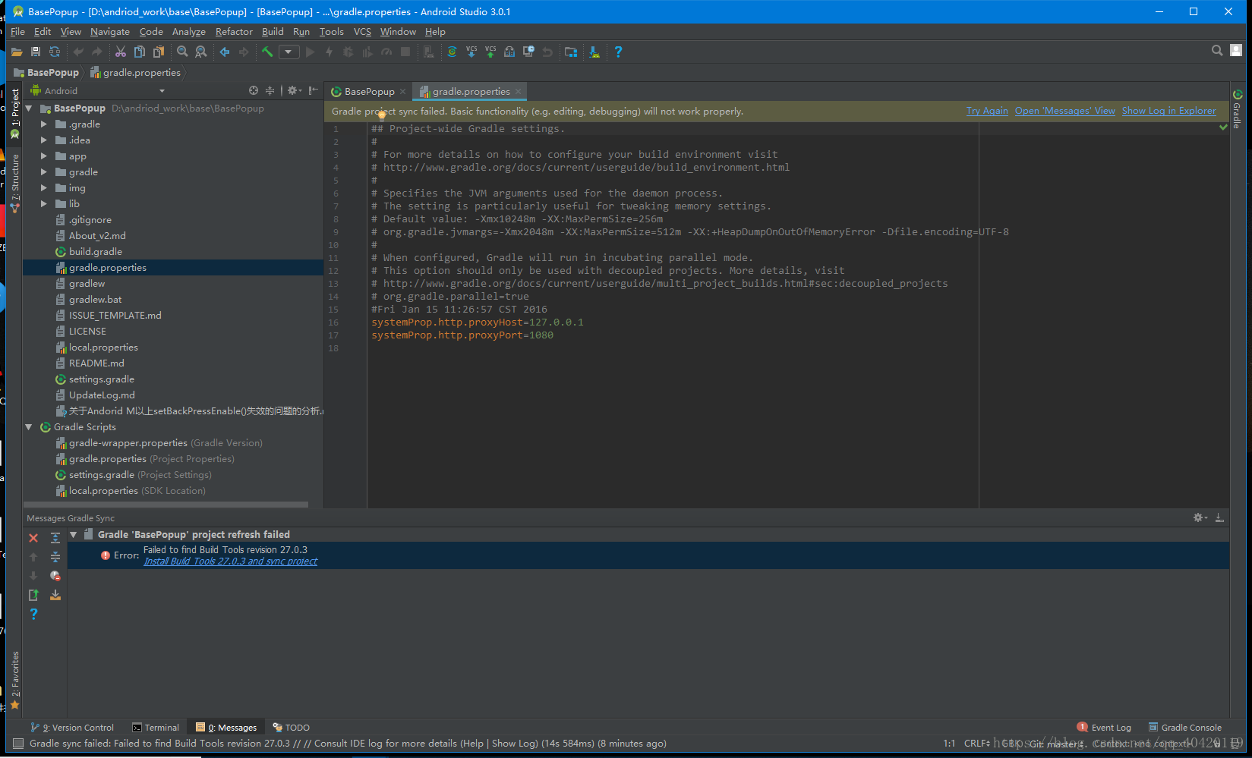Screen dimensions: 1252x758
Task: Expand the .idea folder
Action: [x=43, y=140]
